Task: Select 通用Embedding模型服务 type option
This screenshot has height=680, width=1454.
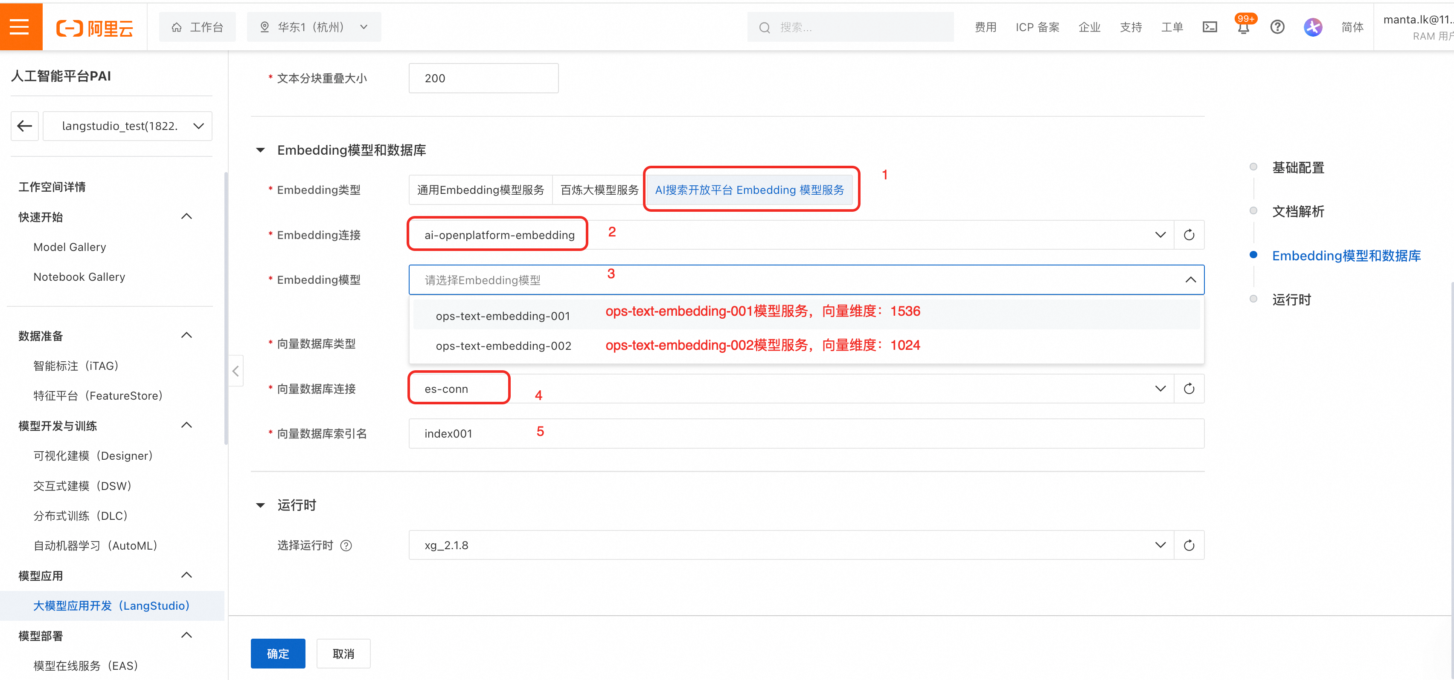Action: coord(480,190)
